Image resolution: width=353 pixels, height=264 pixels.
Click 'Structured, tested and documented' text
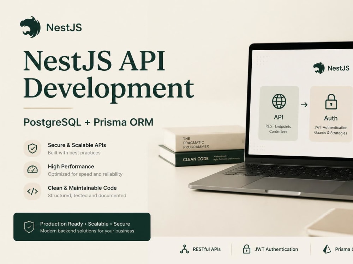(x=87, y=195)
